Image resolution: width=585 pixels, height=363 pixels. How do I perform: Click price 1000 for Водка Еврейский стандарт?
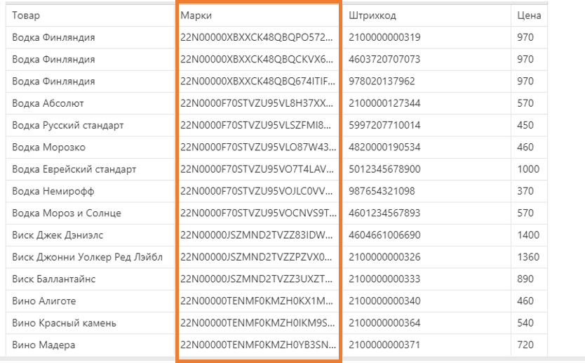point(528,169)
